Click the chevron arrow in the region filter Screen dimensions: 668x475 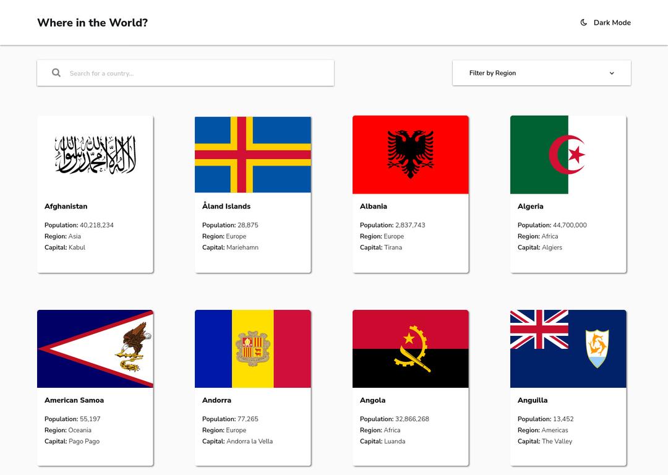pos(612,73)
